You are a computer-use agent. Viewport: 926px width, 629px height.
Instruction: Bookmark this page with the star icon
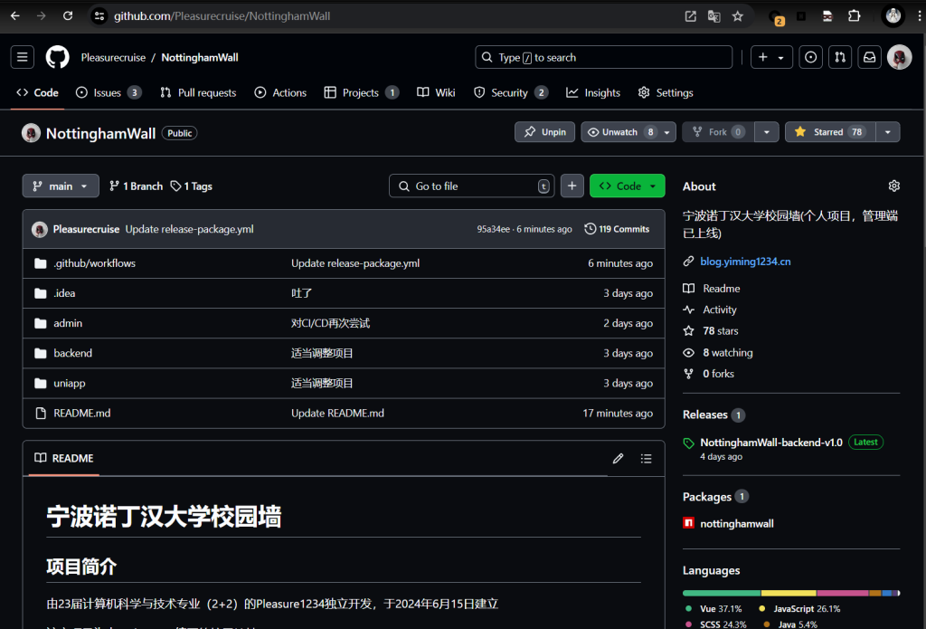737,16
